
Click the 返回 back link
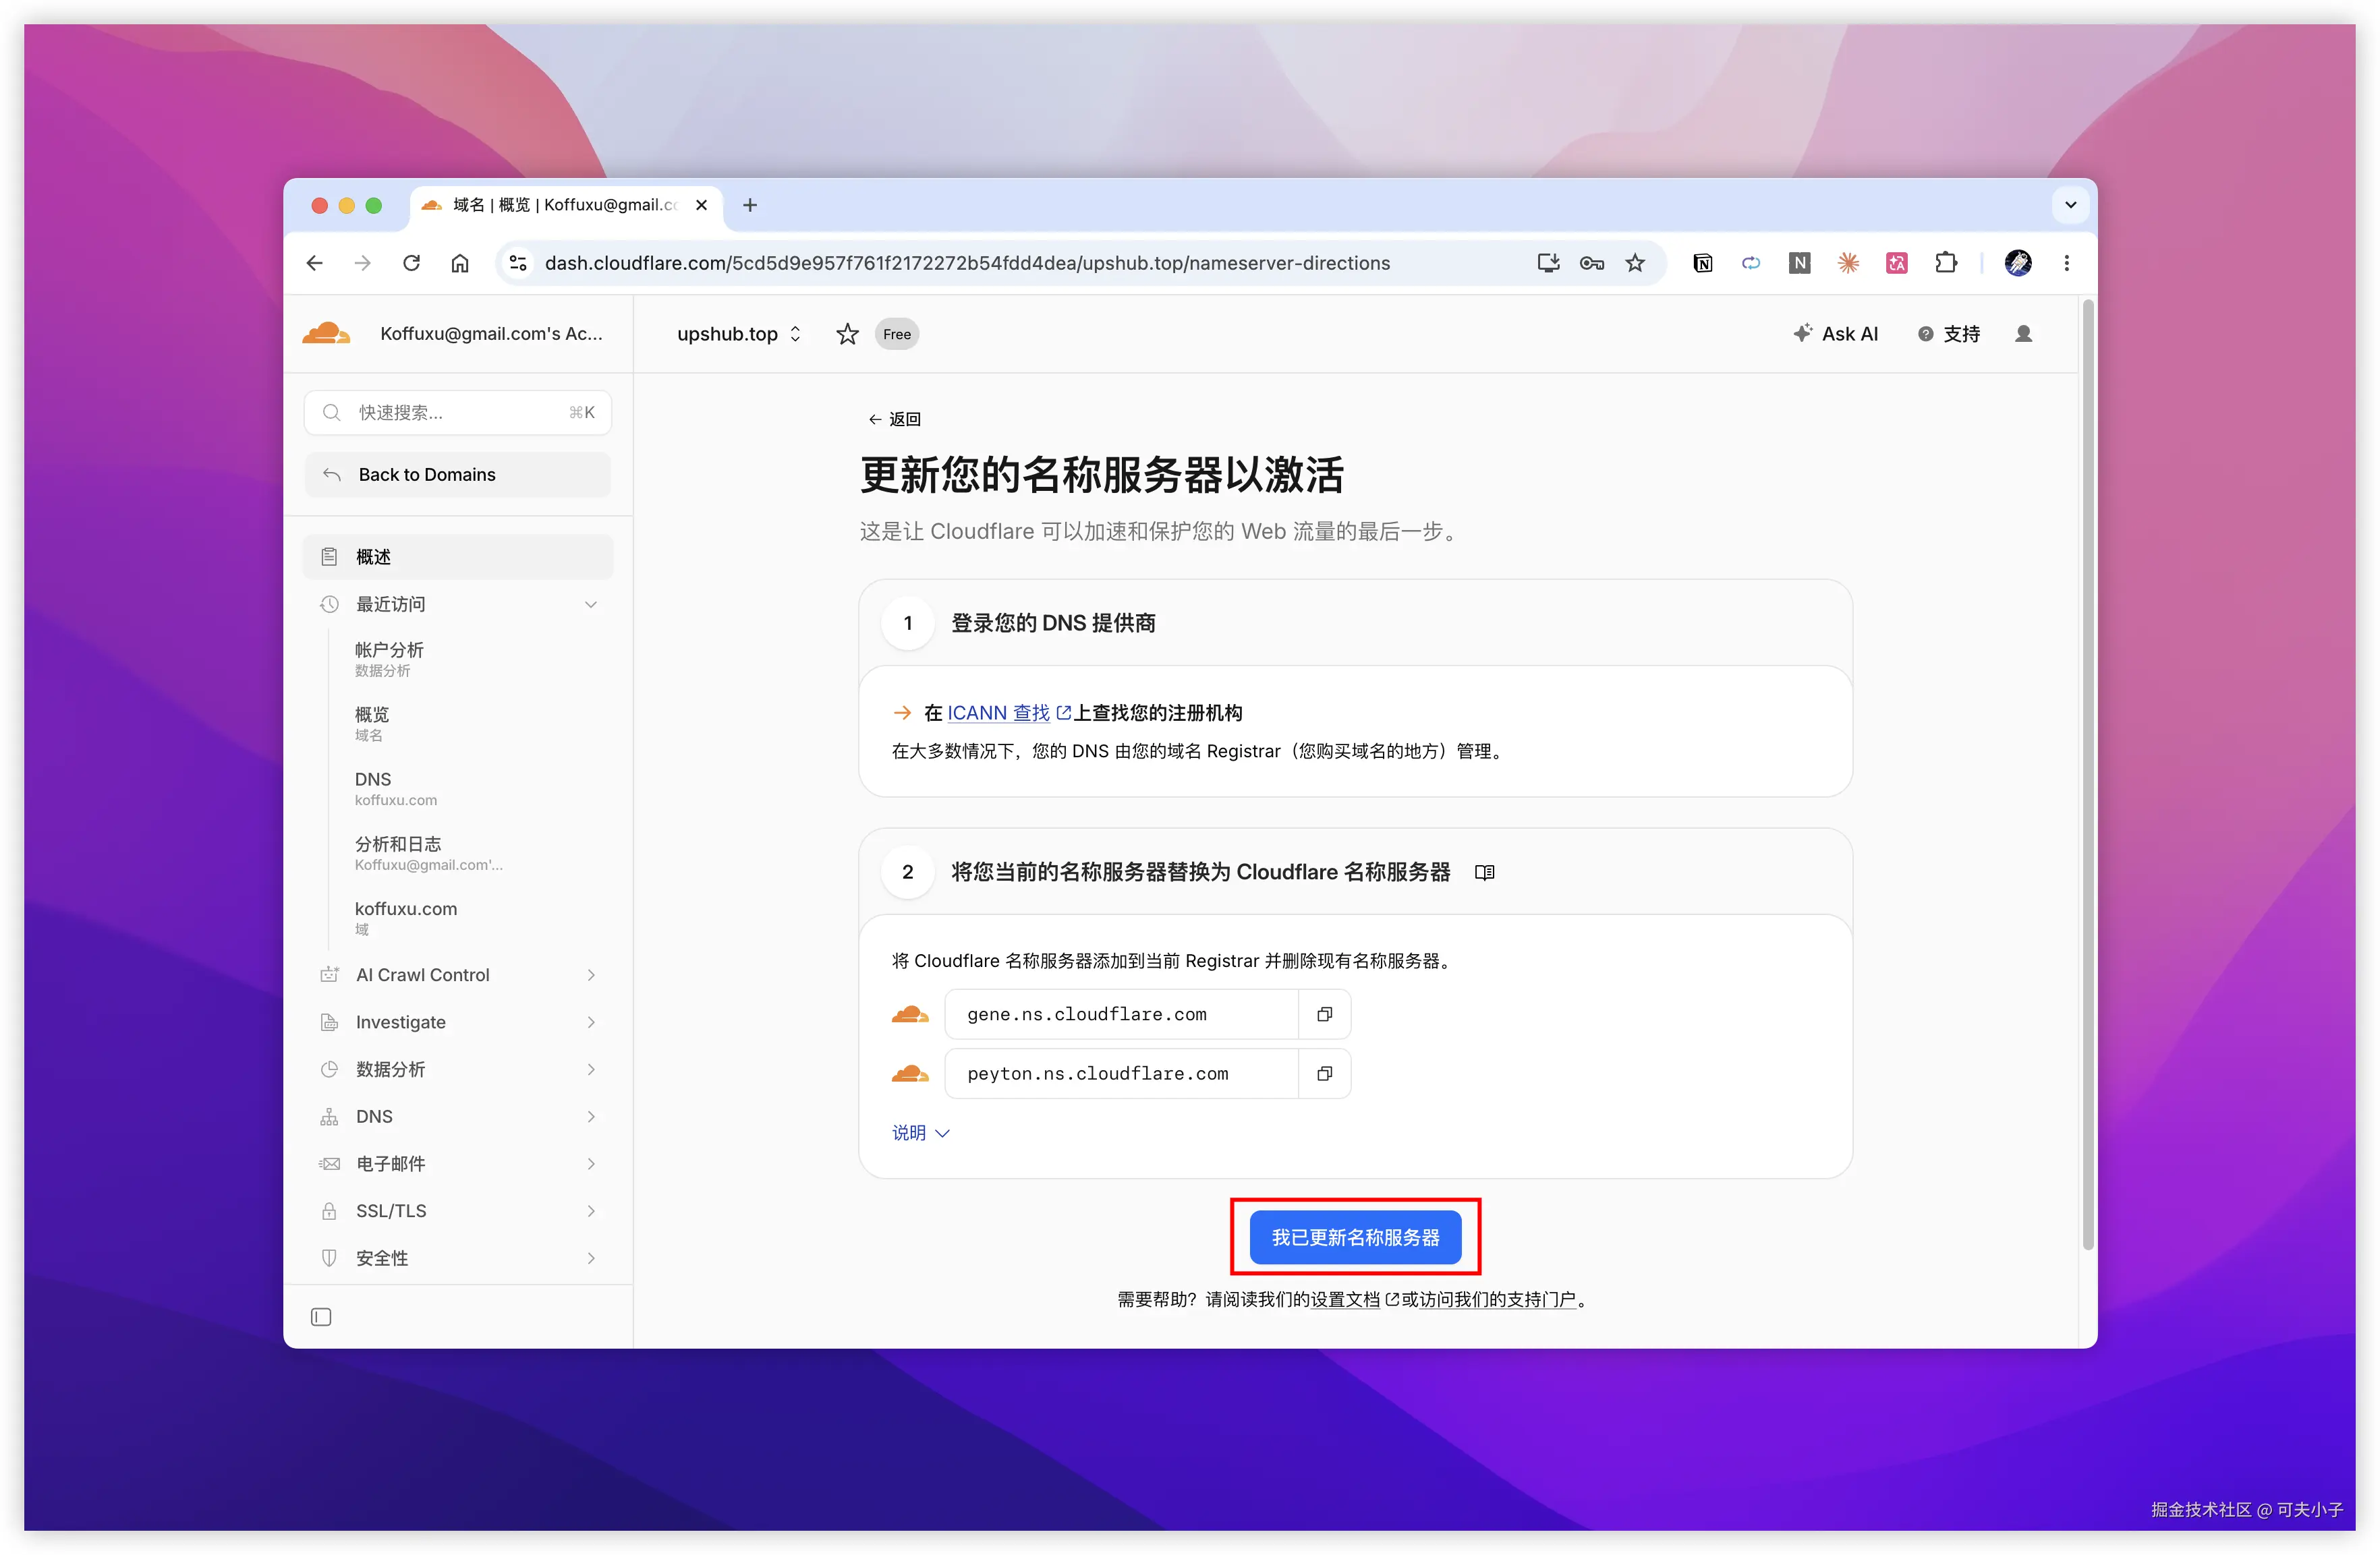895,419
